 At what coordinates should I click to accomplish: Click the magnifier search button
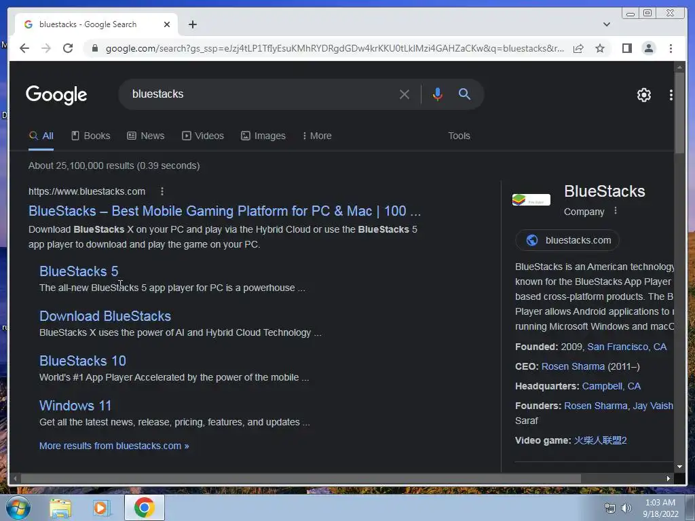point(464,94)
